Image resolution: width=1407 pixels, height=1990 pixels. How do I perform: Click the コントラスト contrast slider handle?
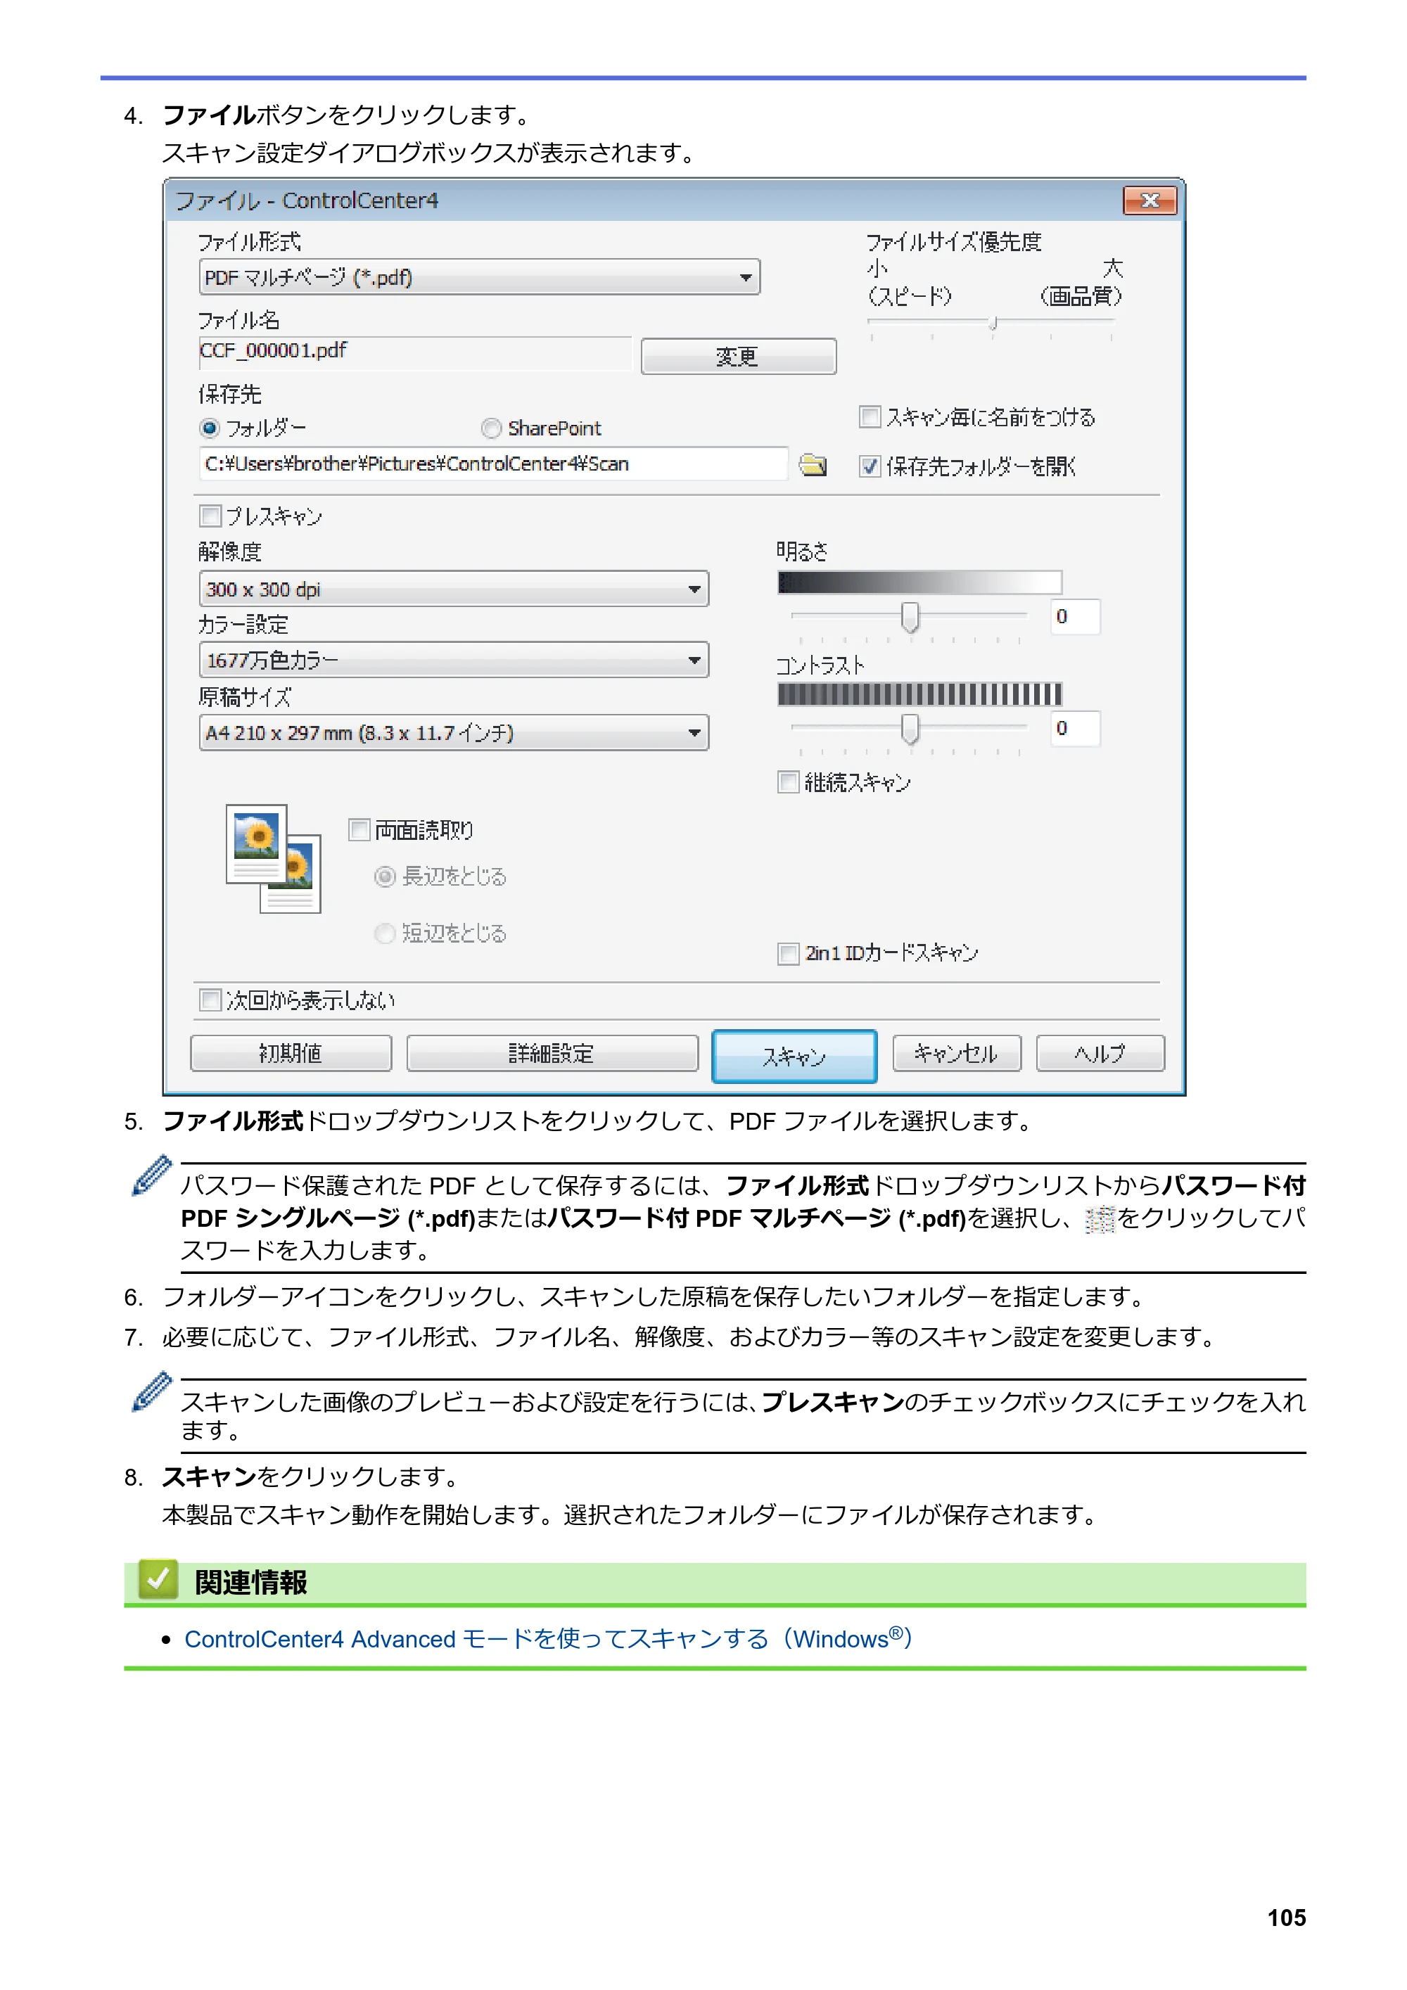point(910,729)
